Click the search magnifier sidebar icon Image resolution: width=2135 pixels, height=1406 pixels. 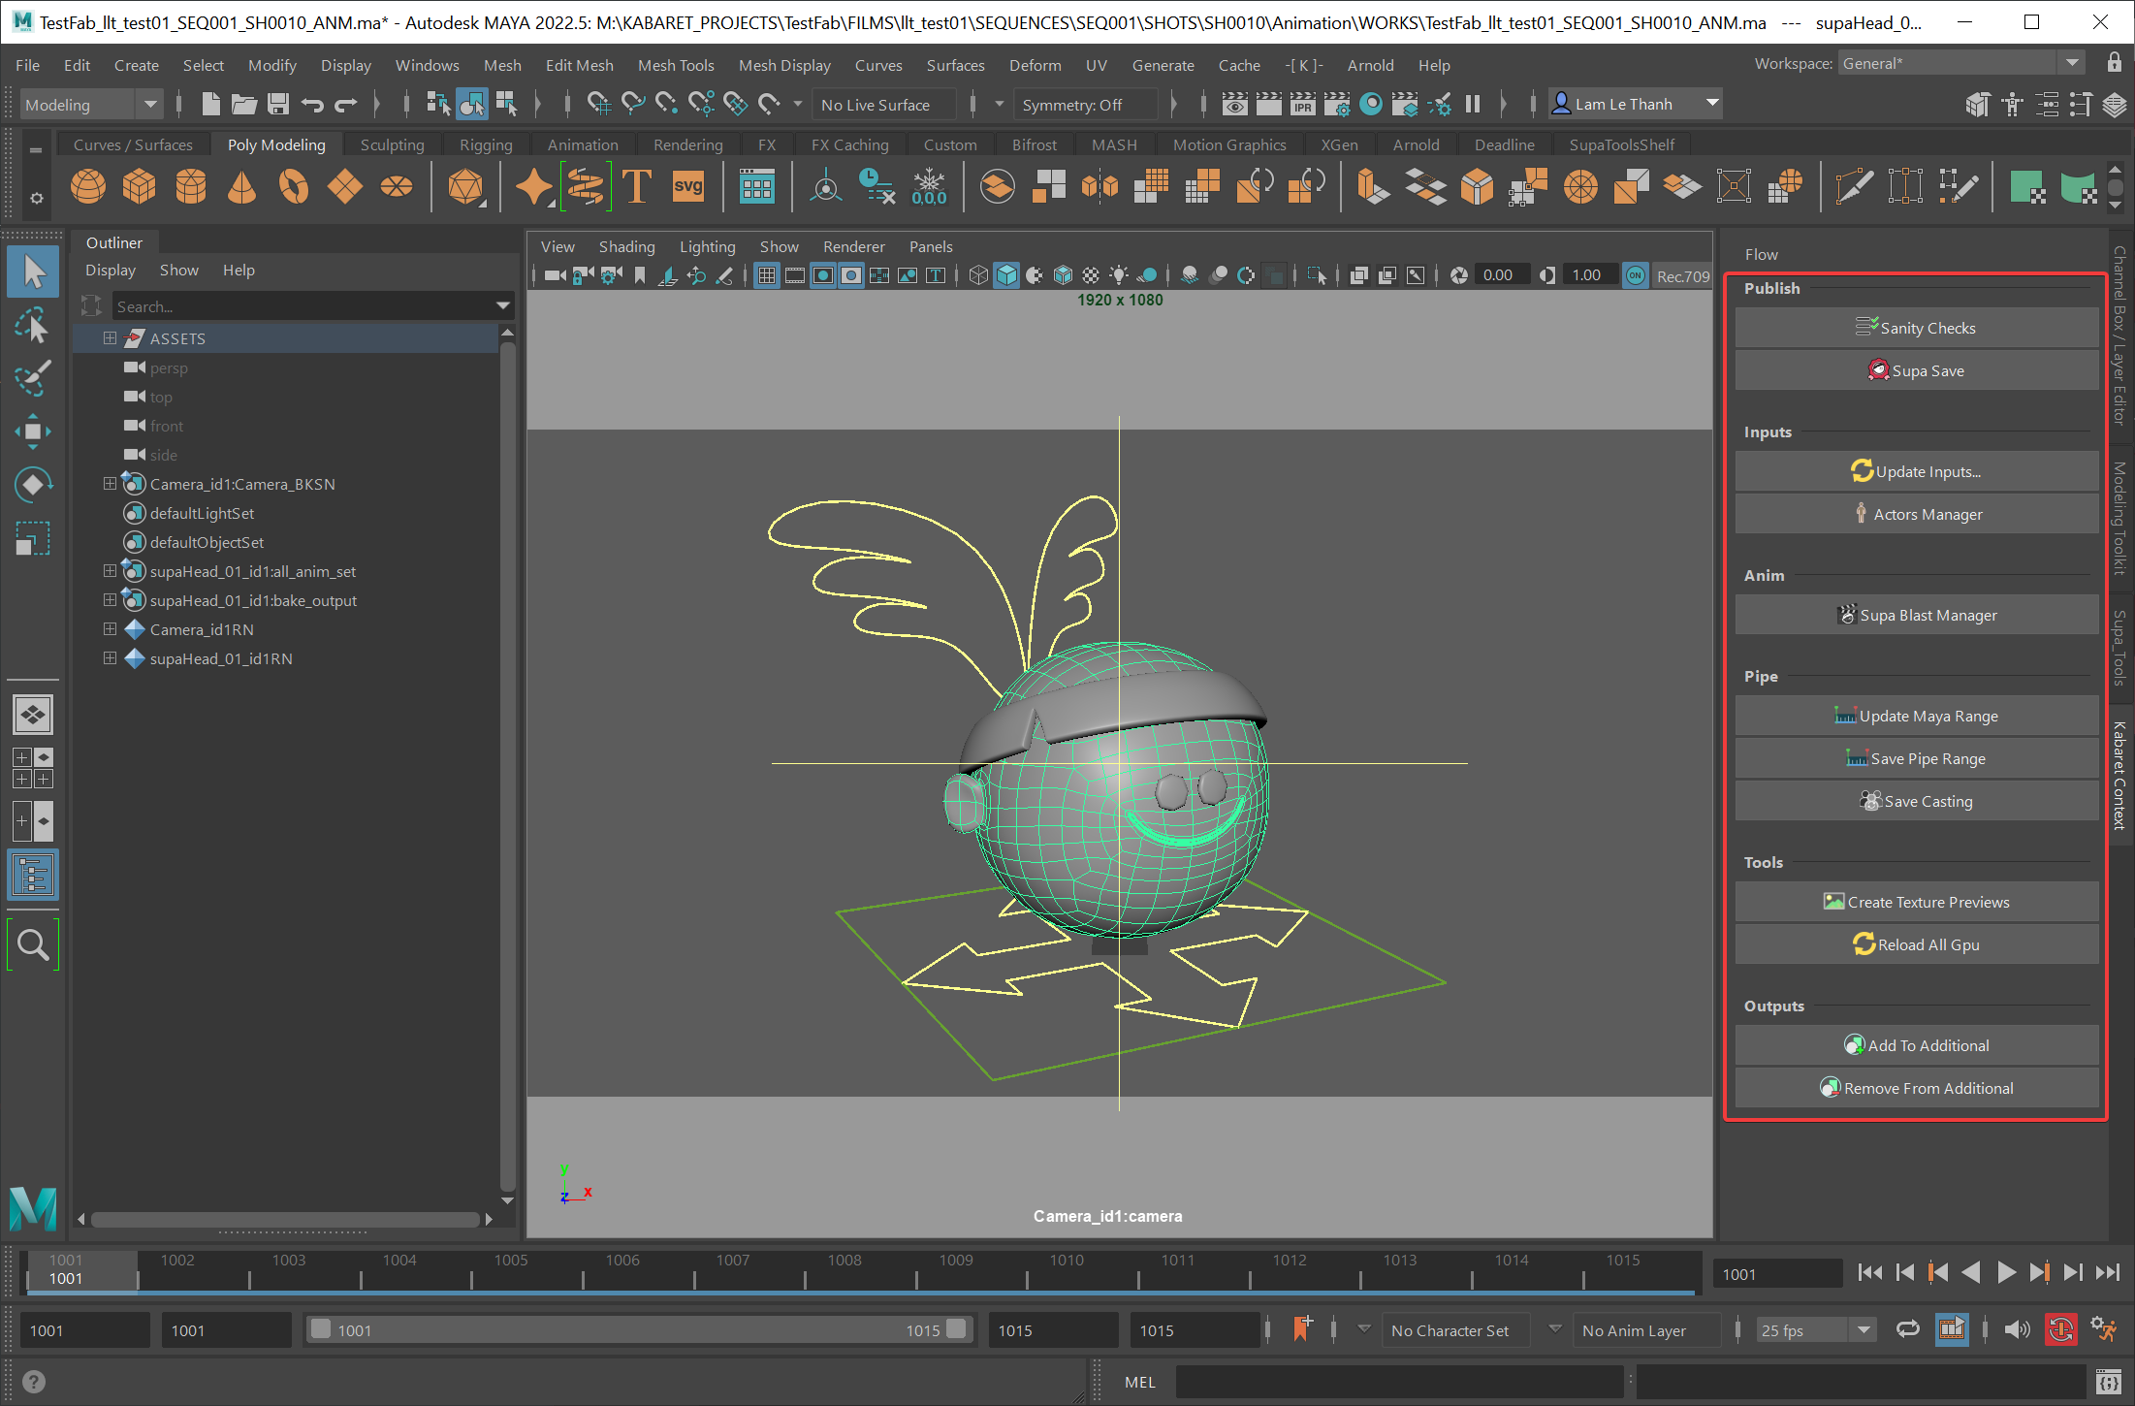coord(33,943)
